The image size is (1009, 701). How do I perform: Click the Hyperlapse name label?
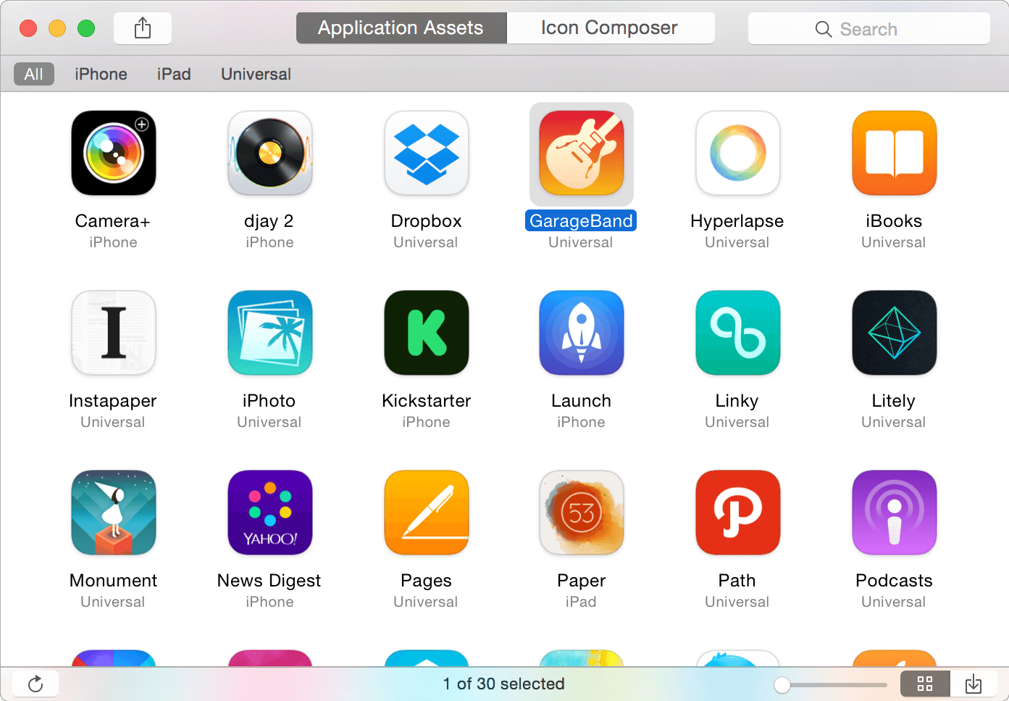click(x=737, y=221)
